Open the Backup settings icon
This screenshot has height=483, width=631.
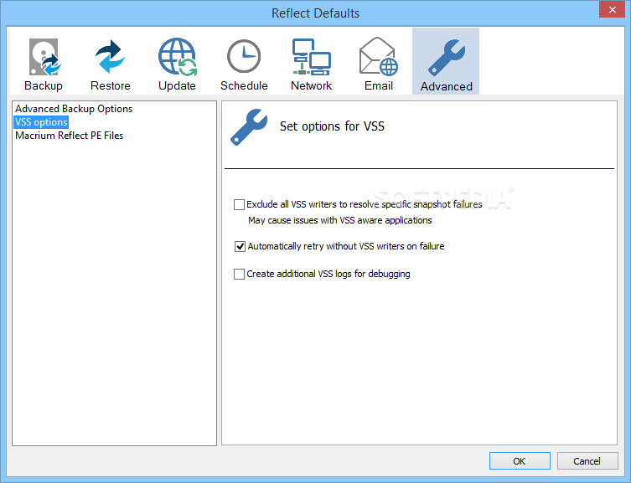tap(44, 58)
